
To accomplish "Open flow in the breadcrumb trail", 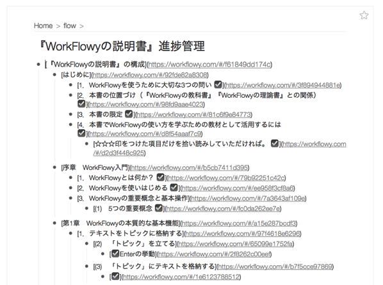I will pos(70,26).
